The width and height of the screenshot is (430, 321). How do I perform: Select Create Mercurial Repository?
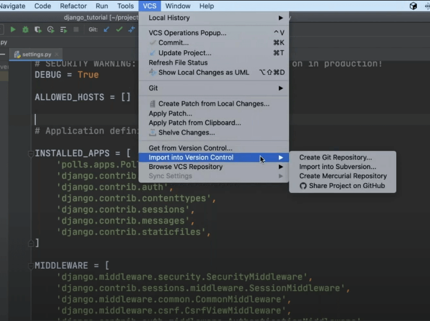click(343, 176)
